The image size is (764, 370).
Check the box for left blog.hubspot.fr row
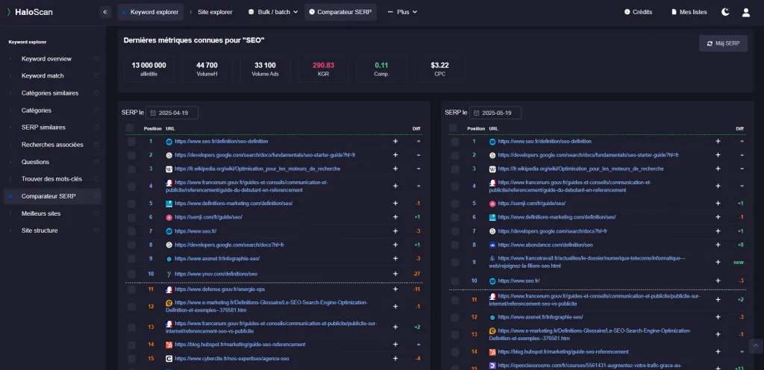[x=131, y=345]
